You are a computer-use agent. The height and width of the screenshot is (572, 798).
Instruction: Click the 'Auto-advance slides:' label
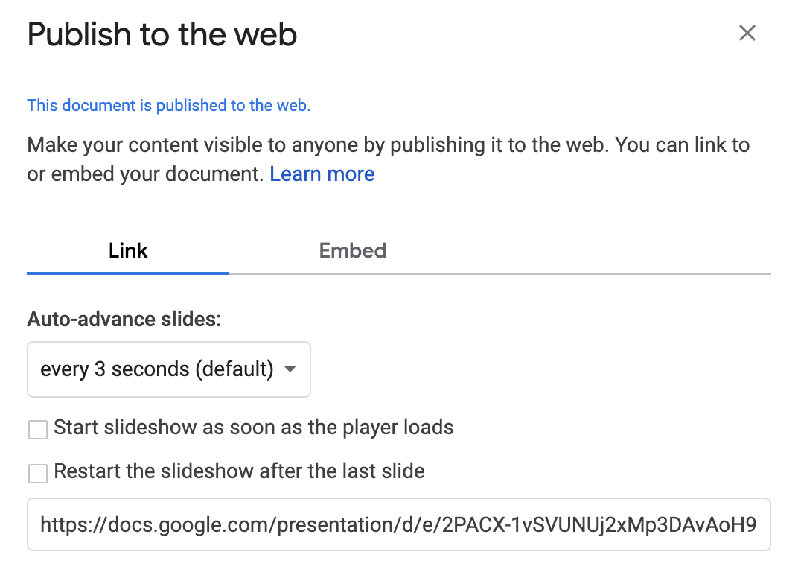coord(124,320)
